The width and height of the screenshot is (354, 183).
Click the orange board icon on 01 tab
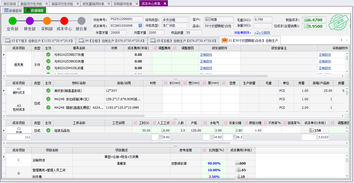click(x=225, y=41)
